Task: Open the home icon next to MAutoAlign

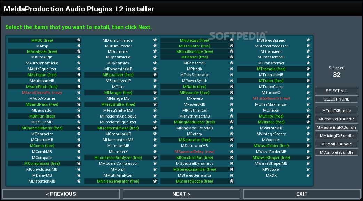Action: coord(79,57)
